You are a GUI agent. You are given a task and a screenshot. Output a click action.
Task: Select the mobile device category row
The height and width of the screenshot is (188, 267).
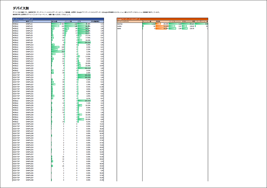click(x=162, y=26)
